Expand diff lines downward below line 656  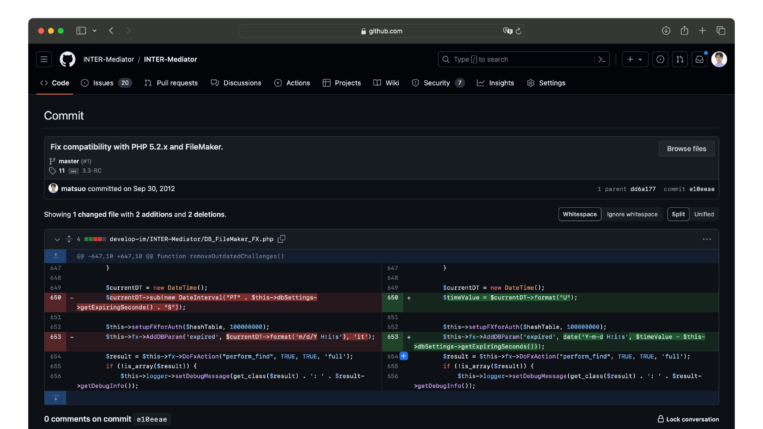click(x=56, y=398)
